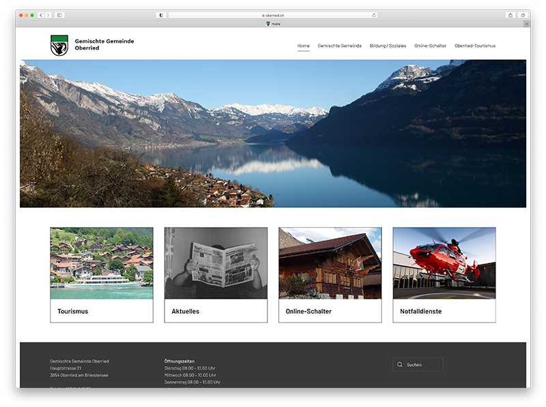Reload the page with the refresh icon
Image resolution: width=546 pixels, height=407 pixels.
pyautogui.click(x=374, y=15)
